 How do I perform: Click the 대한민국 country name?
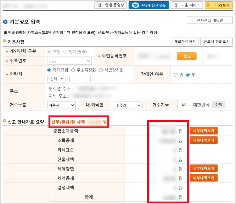click(201, 105)
